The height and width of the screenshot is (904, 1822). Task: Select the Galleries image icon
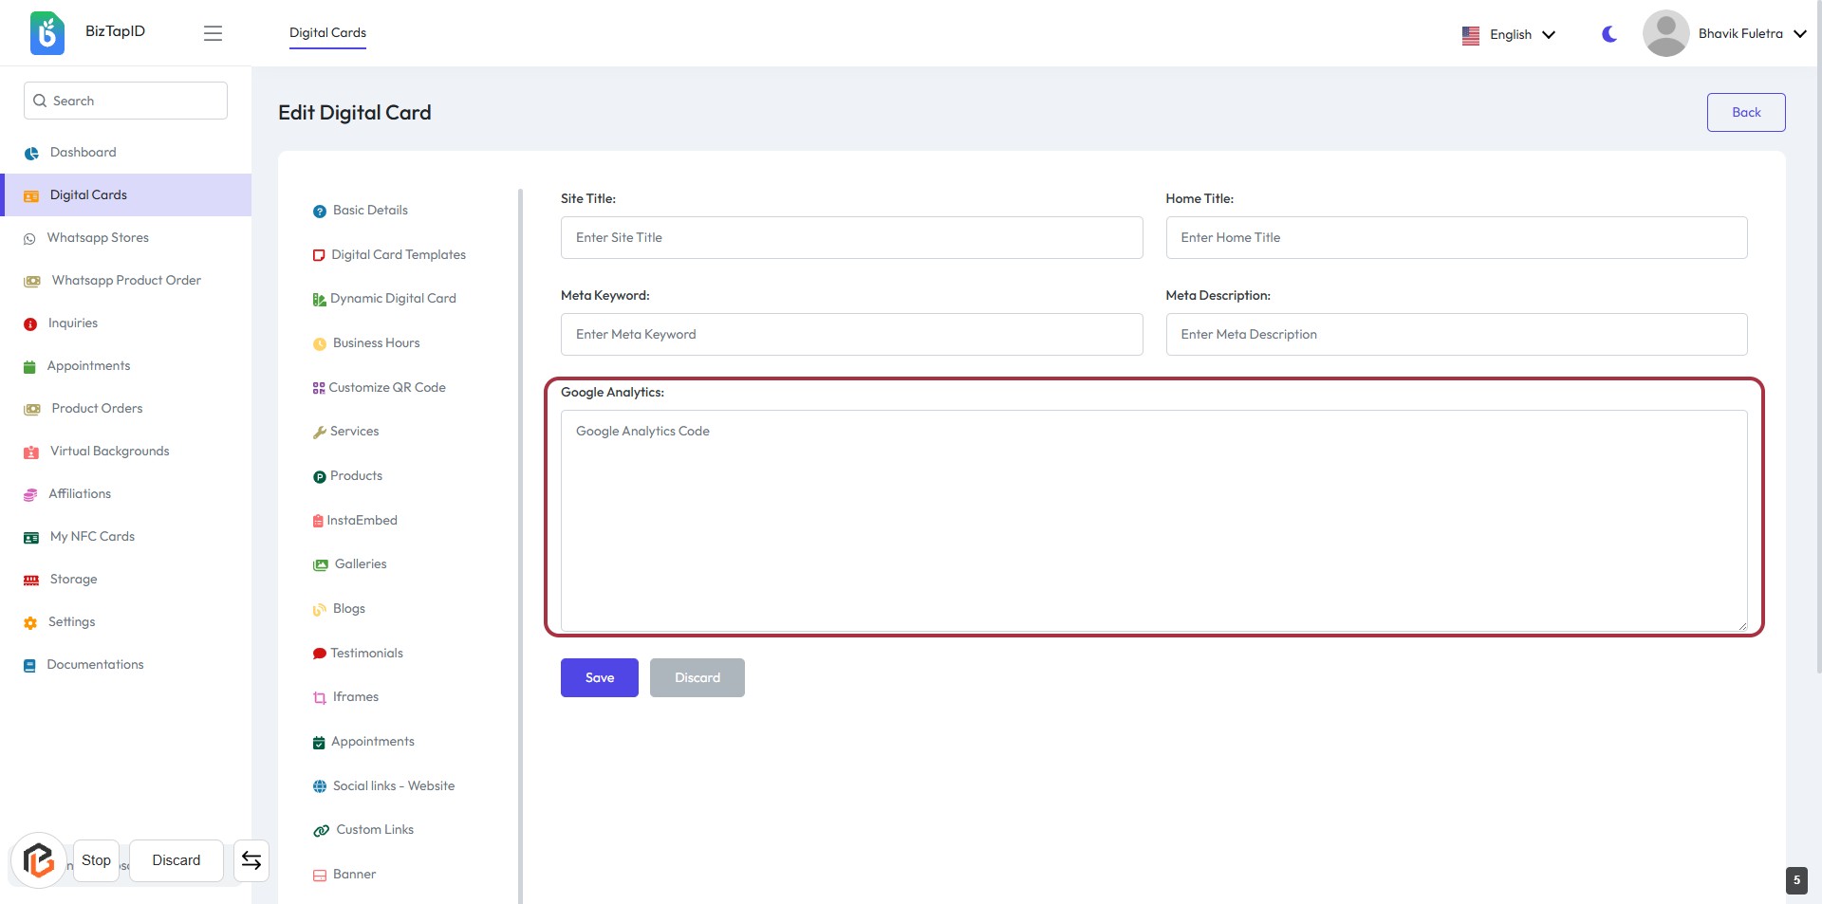pyautogui.click(x=321, y=564)
